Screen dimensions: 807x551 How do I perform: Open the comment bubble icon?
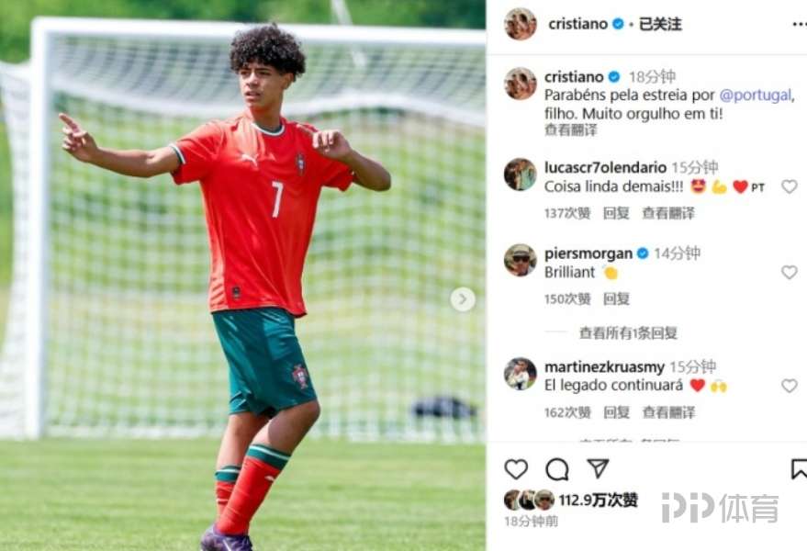click(x=557, y=469)
